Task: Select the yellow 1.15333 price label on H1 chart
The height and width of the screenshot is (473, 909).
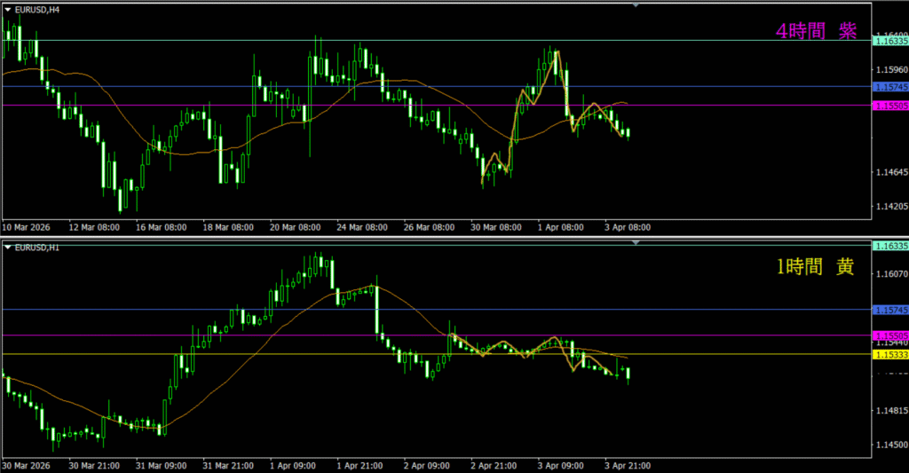Action: tap(890, 355)
